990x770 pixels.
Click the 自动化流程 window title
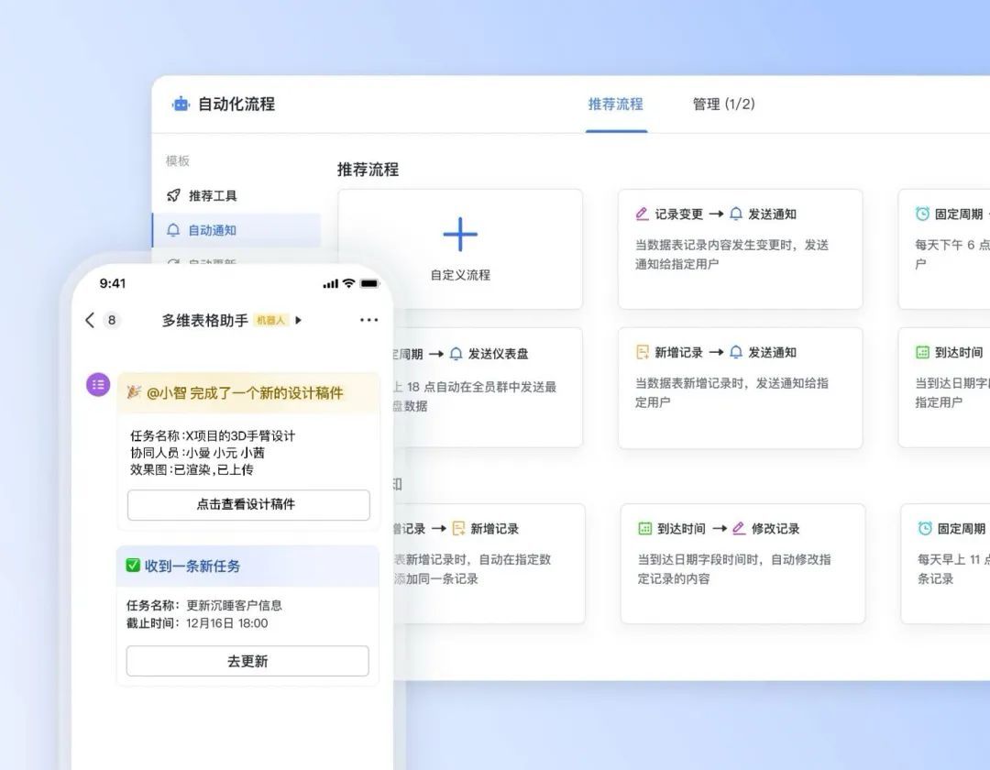point(236,104)
